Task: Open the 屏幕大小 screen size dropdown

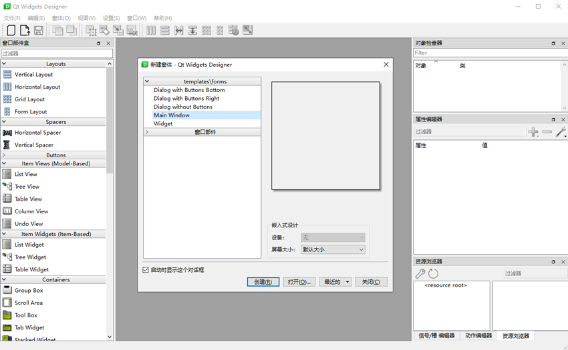Action: 333,249
